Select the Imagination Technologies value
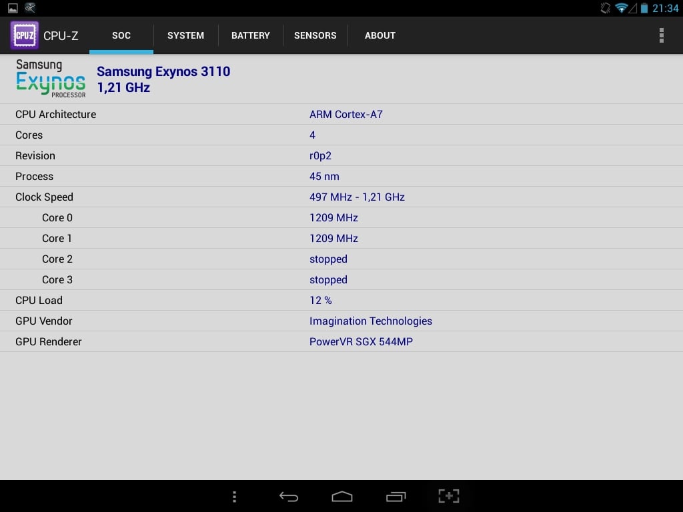This screenshot has width=683, height=512. tap(371, 321)
